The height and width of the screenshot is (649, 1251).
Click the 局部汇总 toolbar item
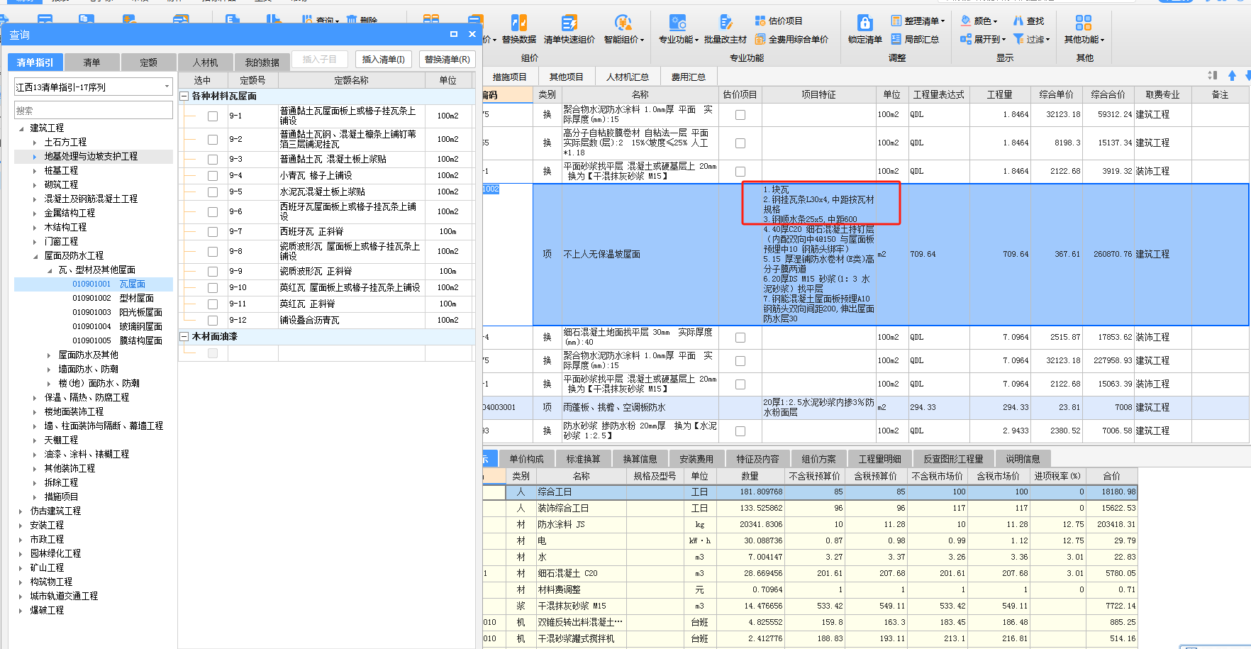click(915, 40)
